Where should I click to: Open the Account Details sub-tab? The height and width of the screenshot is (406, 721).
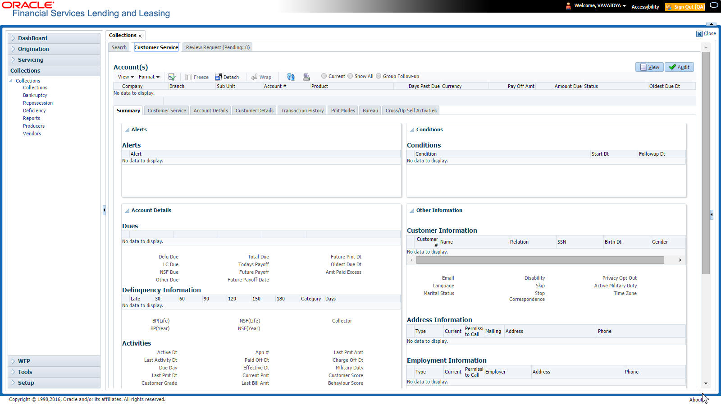211,111
